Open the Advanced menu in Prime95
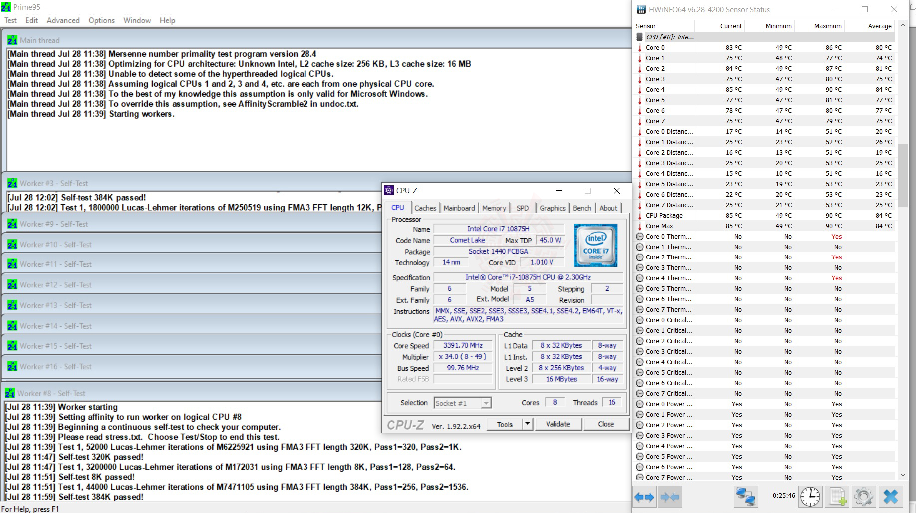The image size is (916, 513). click(63, 20)
